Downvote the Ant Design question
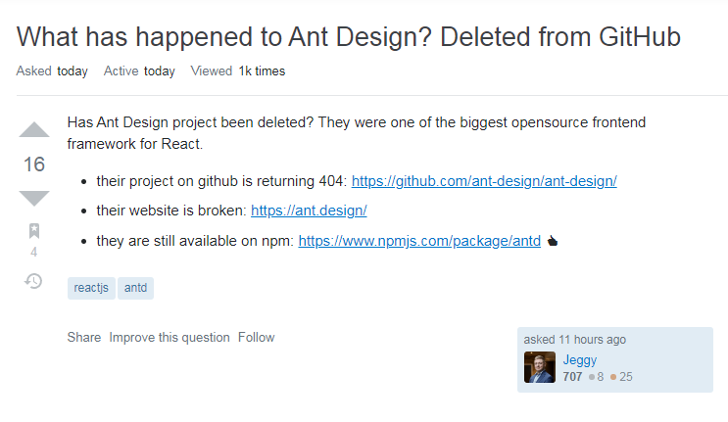Screen dimensions: 728x422 [x=34, y=197]
